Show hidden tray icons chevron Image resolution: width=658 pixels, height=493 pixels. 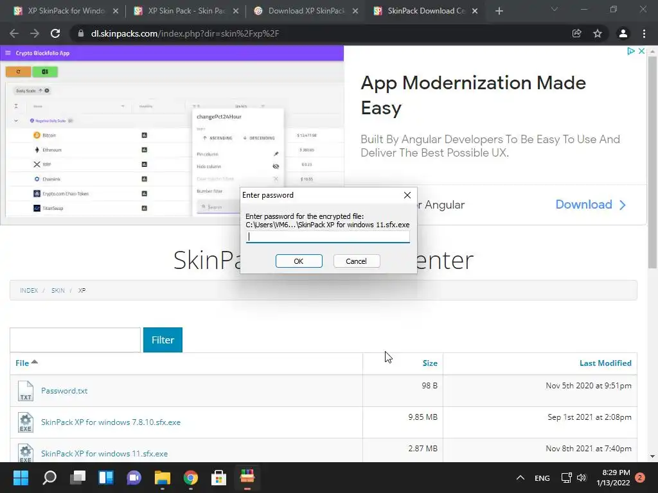(x=520, y=478)
